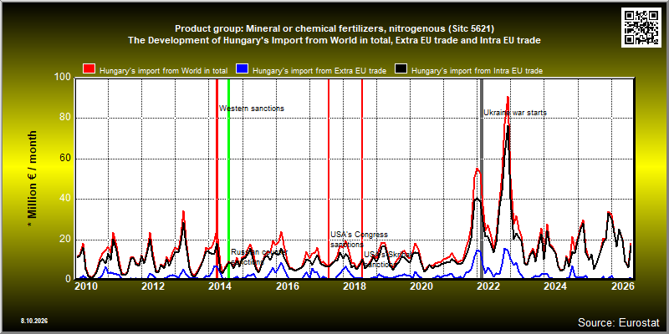The height and width of the screenshot is (334, 669).
Task: Click the 2010 label on x-axis
Action: pos(85,286)
